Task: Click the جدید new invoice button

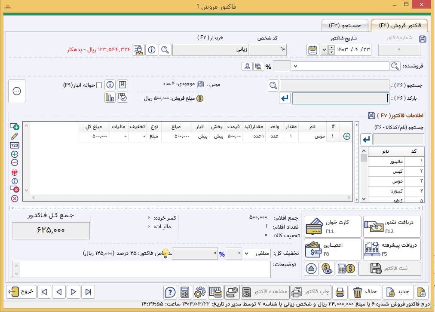Action: [x=398, y=292]
